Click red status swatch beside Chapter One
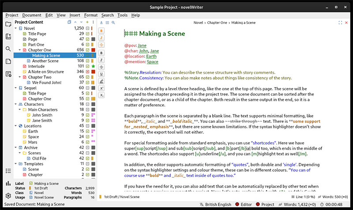 [x=93, y=50]
